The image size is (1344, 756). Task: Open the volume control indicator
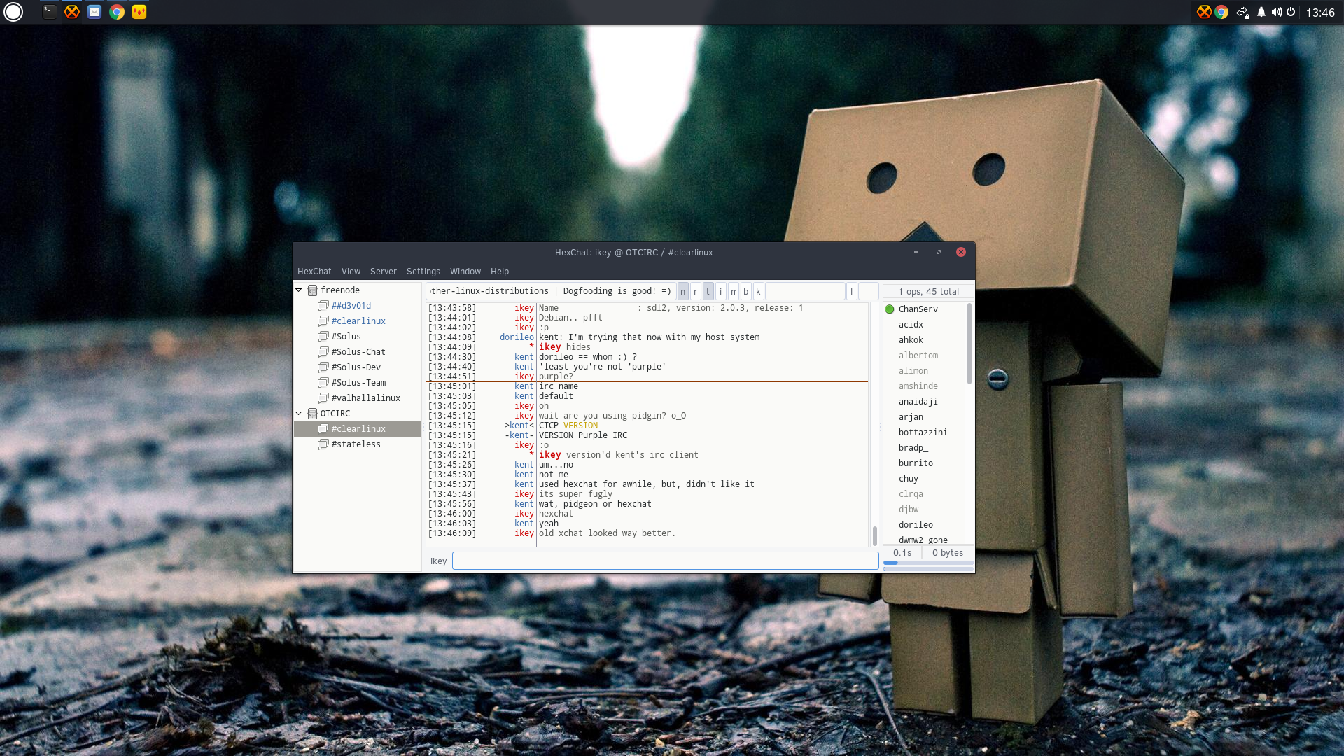tap(1277, 12)
